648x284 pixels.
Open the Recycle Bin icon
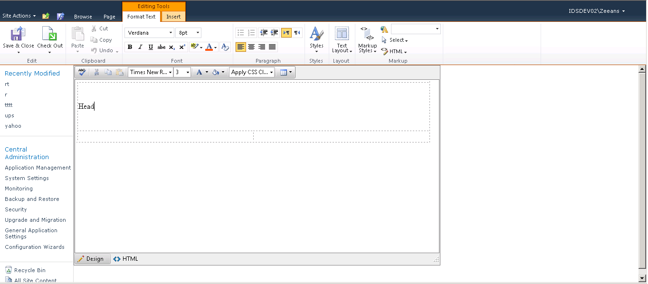(x=9, y=270)
